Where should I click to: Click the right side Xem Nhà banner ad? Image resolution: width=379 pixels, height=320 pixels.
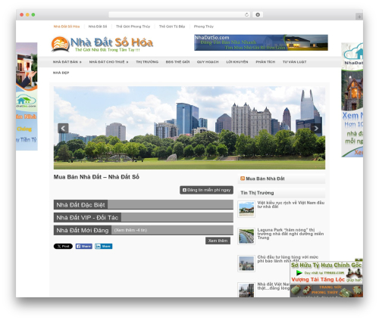352,100
